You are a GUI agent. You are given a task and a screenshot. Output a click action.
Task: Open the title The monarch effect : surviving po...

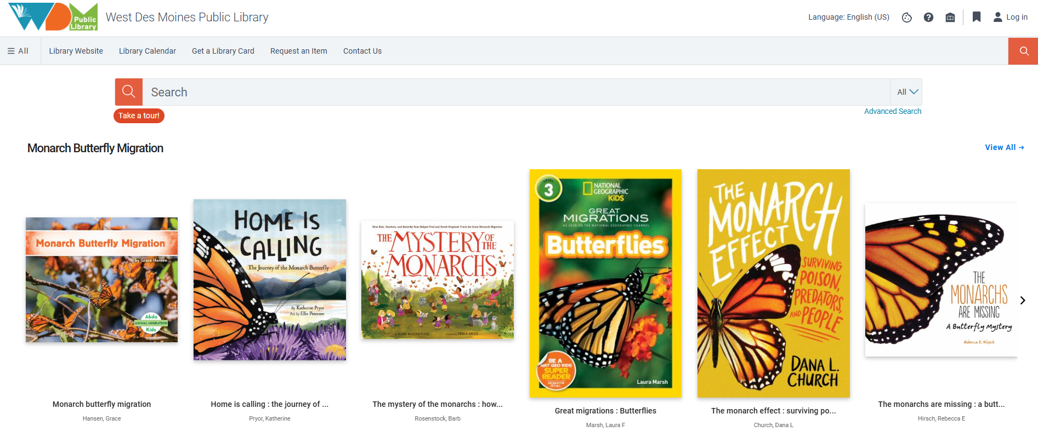tap(774, 411)
